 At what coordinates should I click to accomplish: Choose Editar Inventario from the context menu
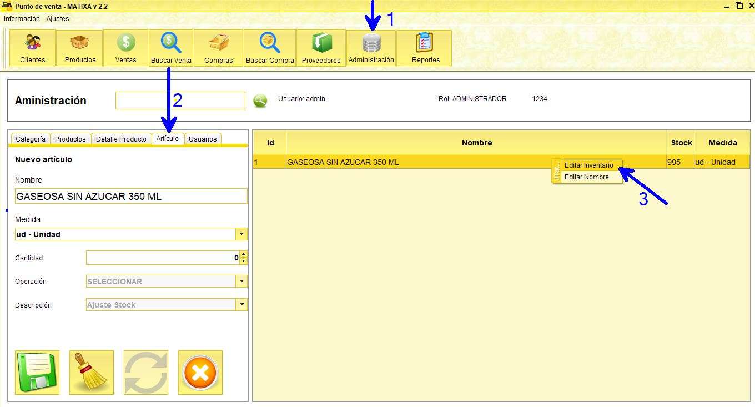(589, 165)
